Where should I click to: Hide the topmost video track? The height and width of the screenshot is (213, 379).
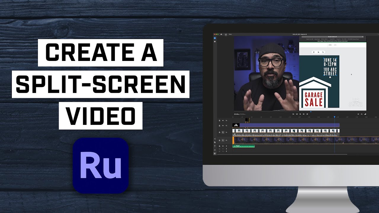pyautogui.click(x=227, y=120)
